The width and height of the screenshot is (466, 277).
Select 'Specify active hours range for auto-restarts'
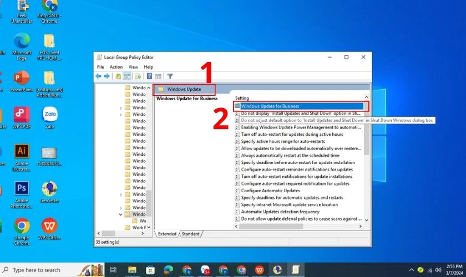(x=280, y=142)
